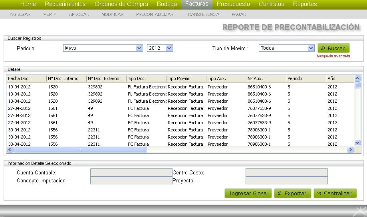Open Tipo de Movim. dropdown showing Todos
367x217 pixels.
click(x=286, y=48)
